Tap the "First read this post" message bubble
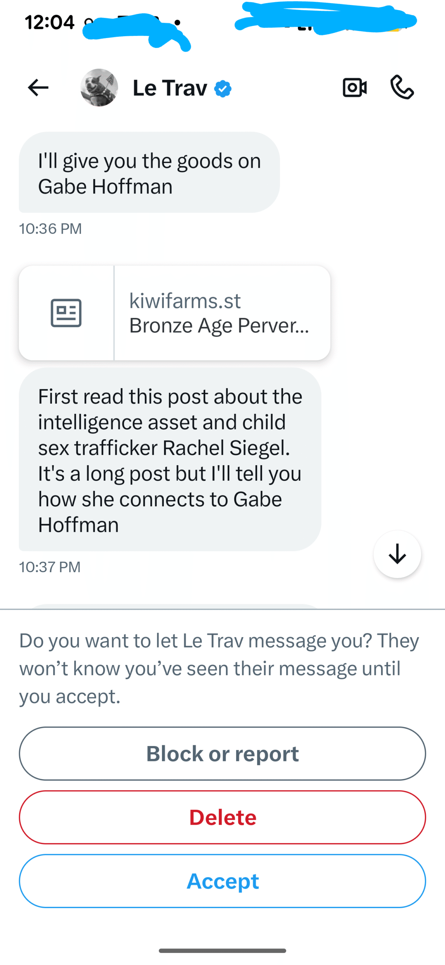Image resolution: width=445 pixels, height=965 pixels. click(170, 460)
